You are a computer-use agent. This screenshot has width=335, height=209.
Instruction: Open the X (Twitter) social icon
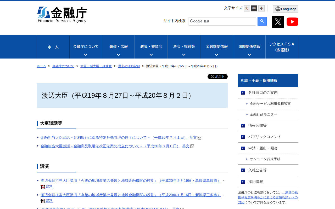coord(278,22)
